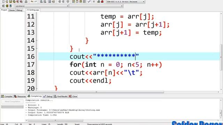Viewport: 223px width, 125px height.
Task: Open the Replace dialog
Action: pos(45,1)
